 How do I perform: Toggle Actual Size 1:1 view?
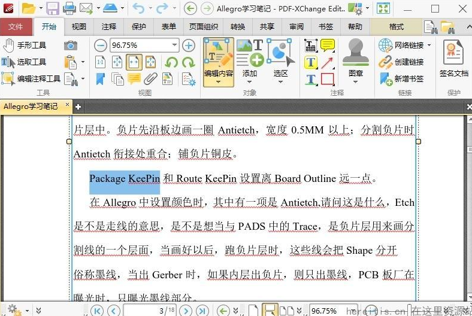pos(100,62)
